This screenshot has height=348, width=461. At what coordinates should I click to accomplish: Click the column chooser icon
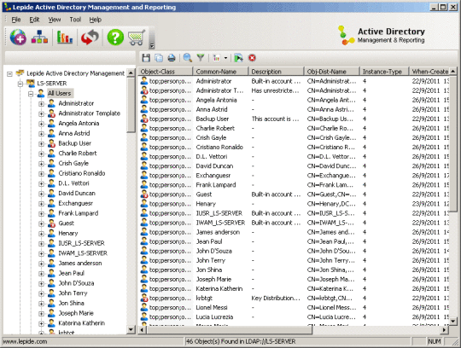[217, 58]
